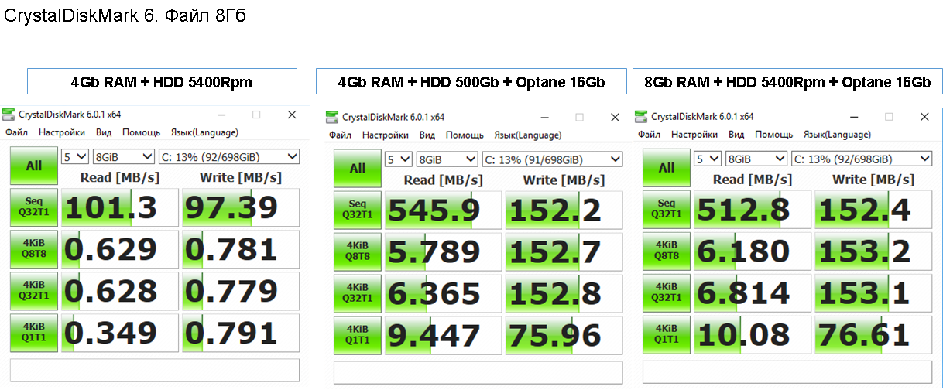Click comment text field in middle window
Screen dimensions: 943x390
pyautogui.click(x=478, y=371)
